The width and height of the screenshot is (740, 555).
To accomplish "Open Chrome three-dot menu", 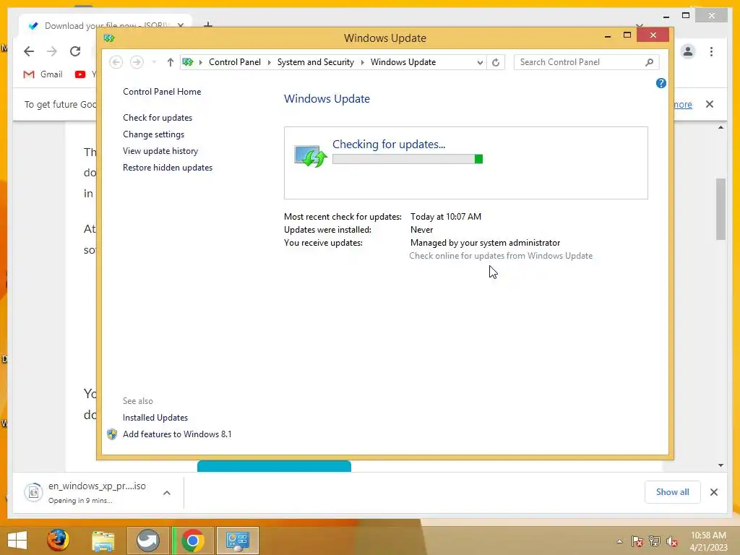I will [x=711, y=51].
